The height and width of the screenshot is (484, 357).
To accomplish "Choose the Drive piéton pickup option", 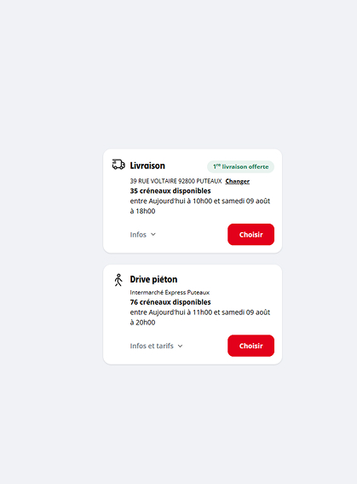I will pyautogui.click(x=250, y=346).
